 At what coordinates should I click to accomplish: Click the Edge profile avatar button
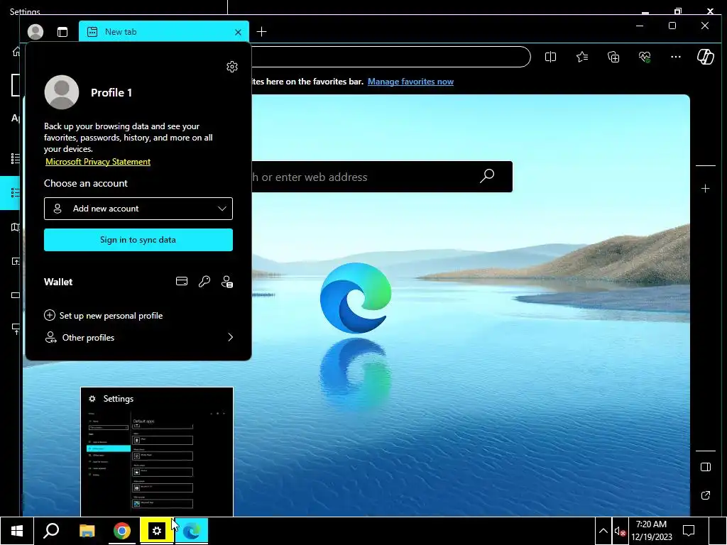pyautogui.click(x=35, y=32)
